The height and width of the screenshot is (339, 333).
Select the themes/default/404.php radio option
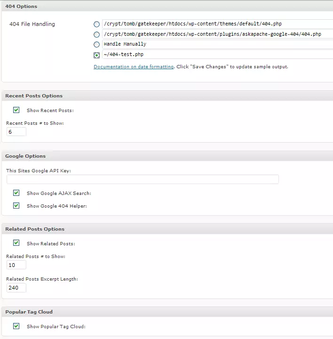click(96, 24)
